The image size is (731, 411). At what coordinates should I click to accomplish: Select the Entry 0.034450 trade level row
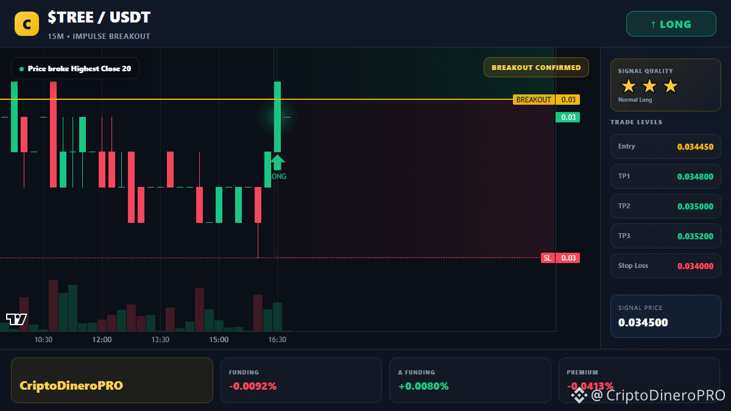[x=666, y=147]
